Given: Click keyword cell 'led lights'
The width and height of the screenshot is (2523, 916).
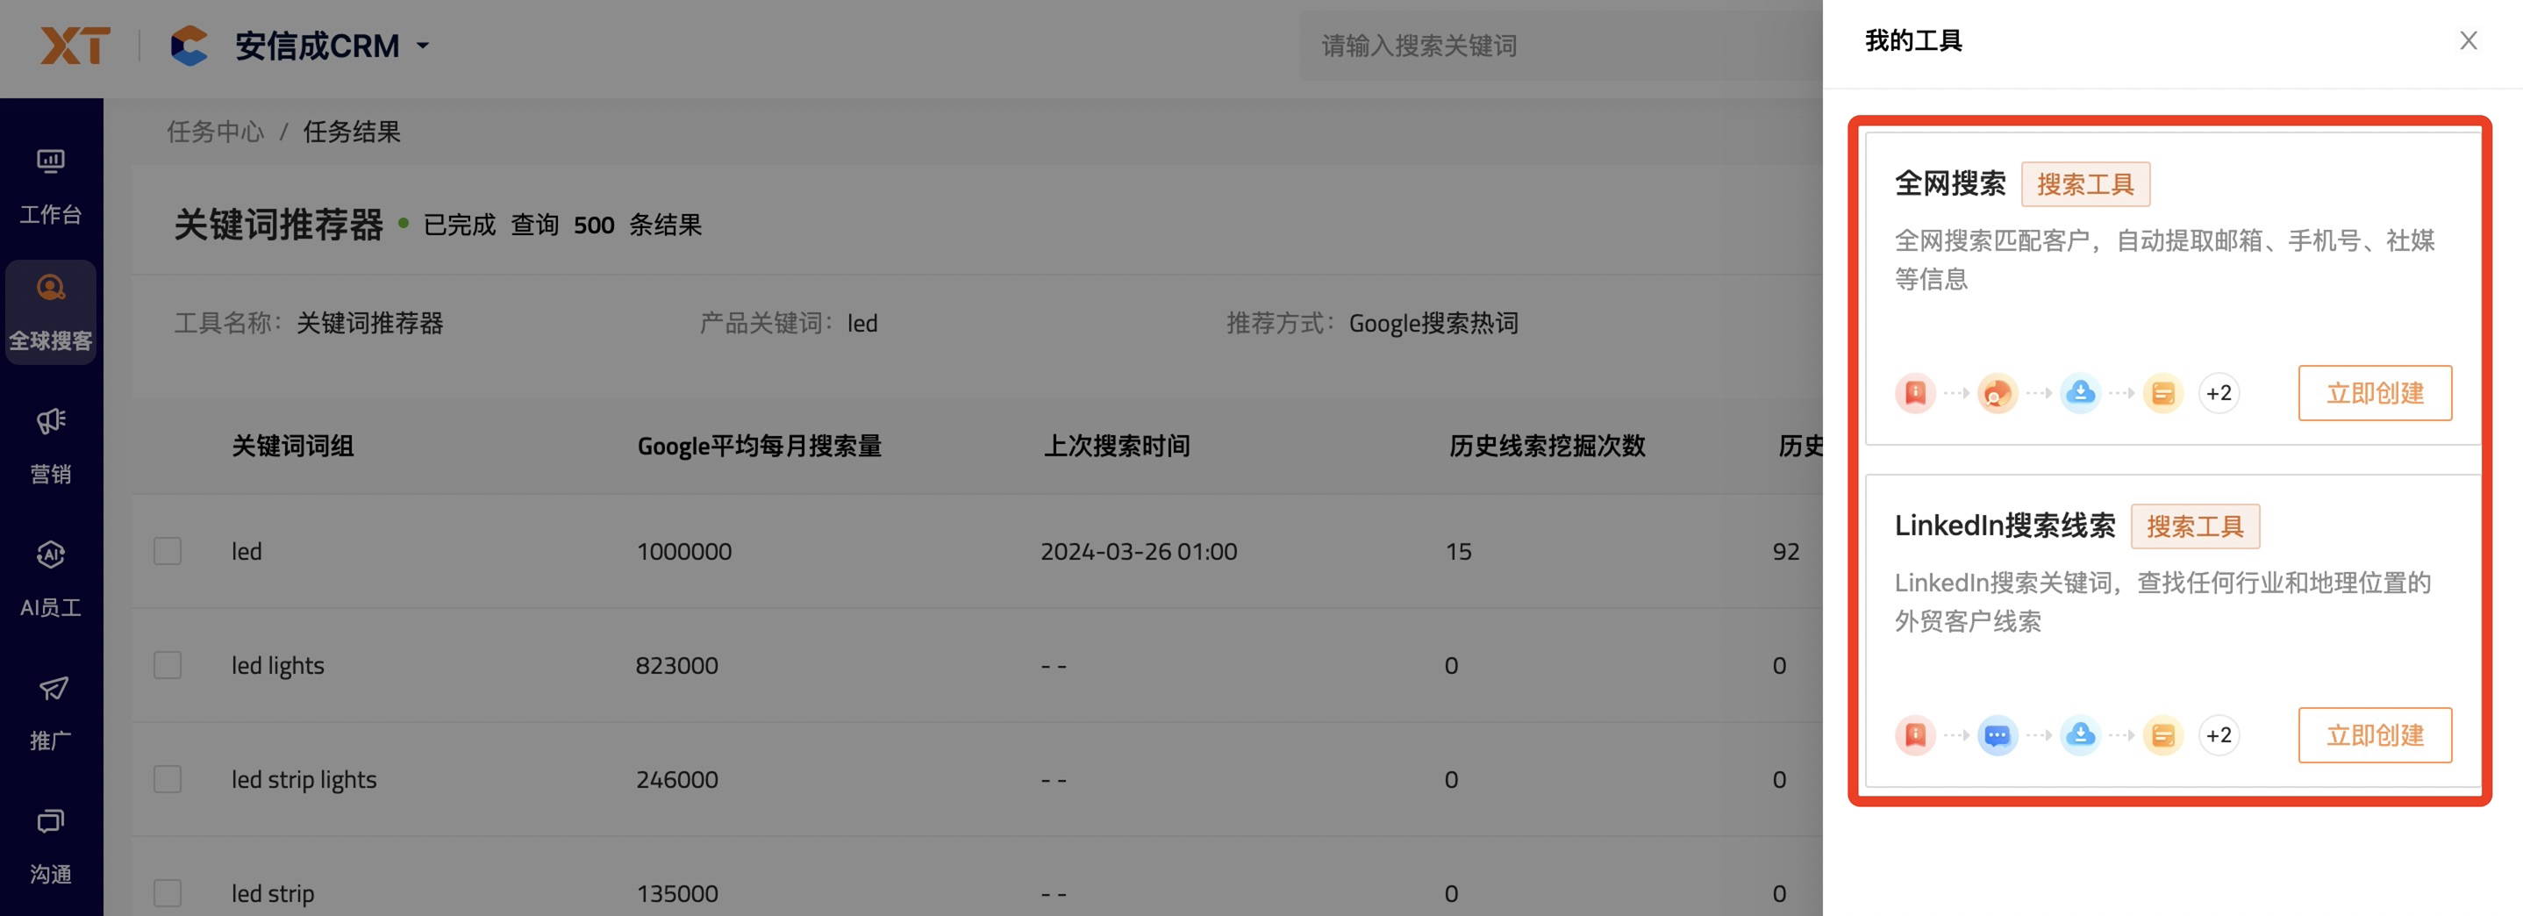Looking at the screenshot, I should point(277,665).
